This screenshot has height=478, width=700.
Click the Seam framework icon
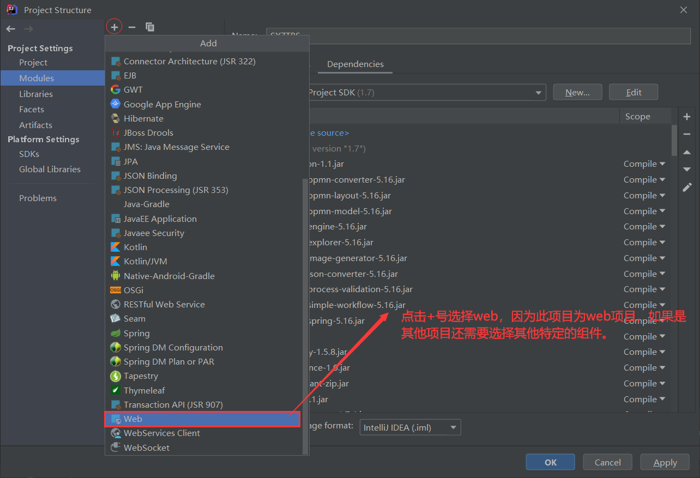(116, 318)
